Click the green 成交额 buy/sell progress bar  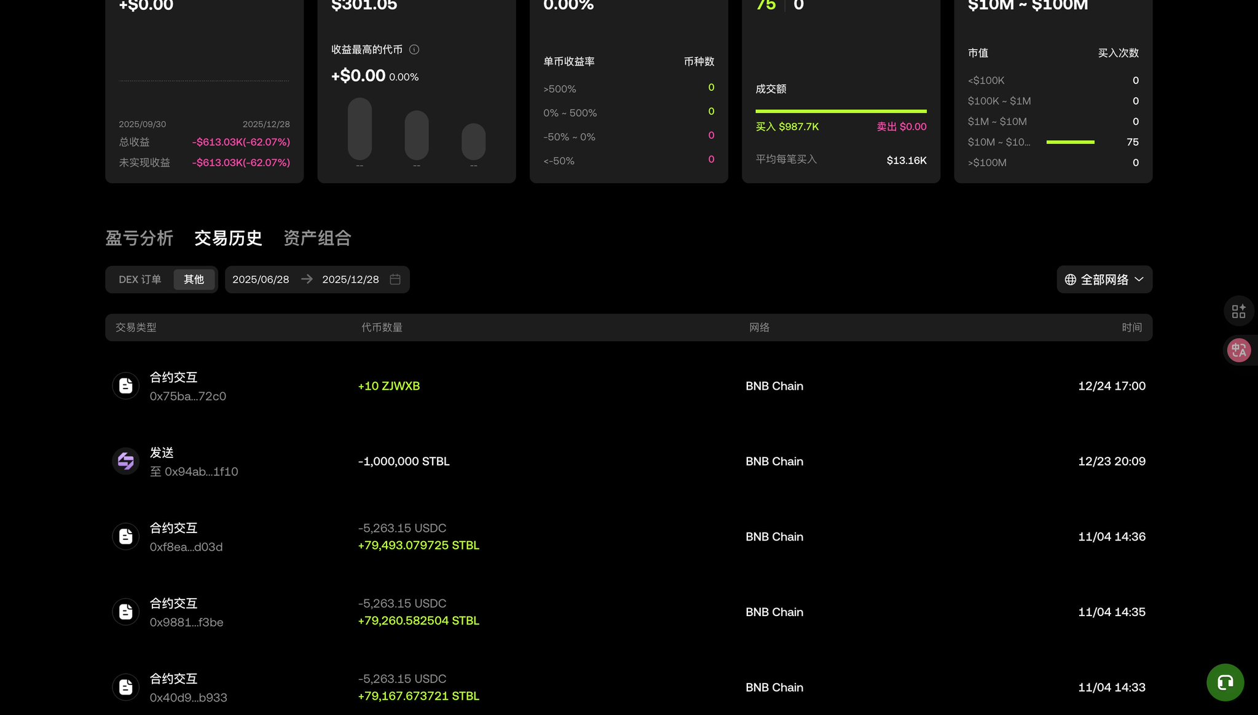pyautogui.click(x=840, y=111)
